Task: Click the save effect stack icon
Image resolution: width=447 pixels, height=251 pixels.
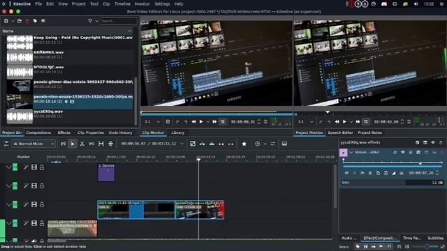Action: 418,142
